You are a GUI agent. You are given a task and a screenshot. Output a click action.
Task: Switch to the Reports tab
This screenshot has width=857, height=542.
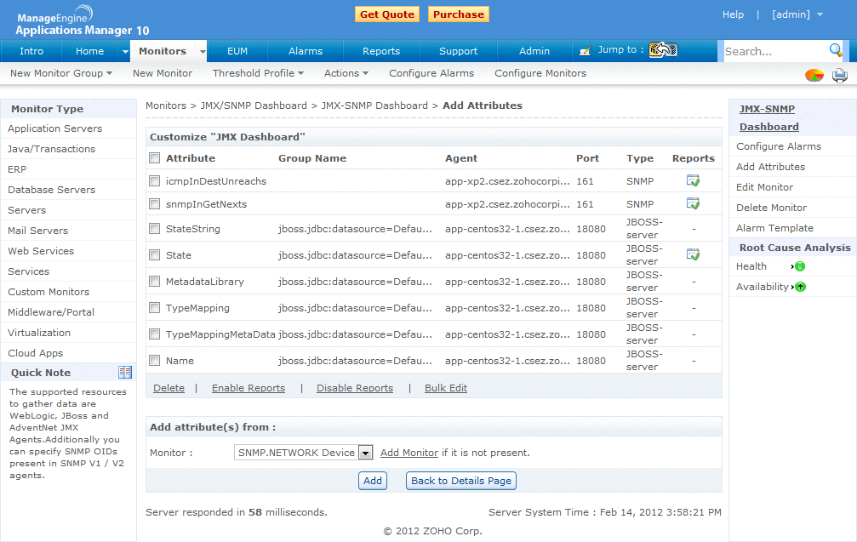381,51
